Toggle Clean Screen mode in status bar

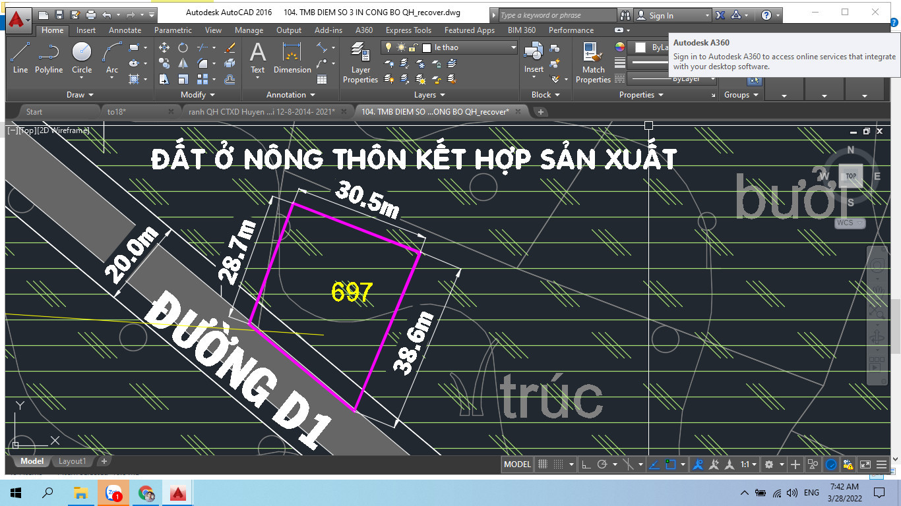point(865,464)
